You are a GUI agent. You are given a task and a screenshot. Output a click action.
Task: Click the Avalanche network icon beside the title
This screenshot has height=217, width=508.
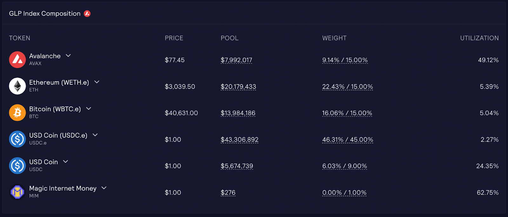(87, 14)
